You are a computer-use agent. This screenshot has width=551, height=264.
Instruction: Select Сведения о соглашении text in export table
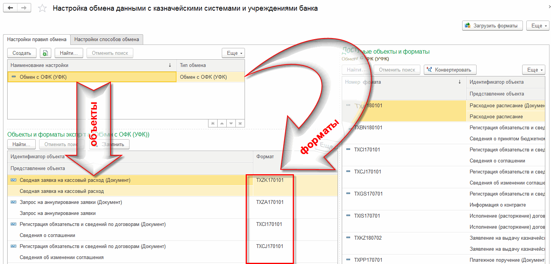tap(47, 235)
